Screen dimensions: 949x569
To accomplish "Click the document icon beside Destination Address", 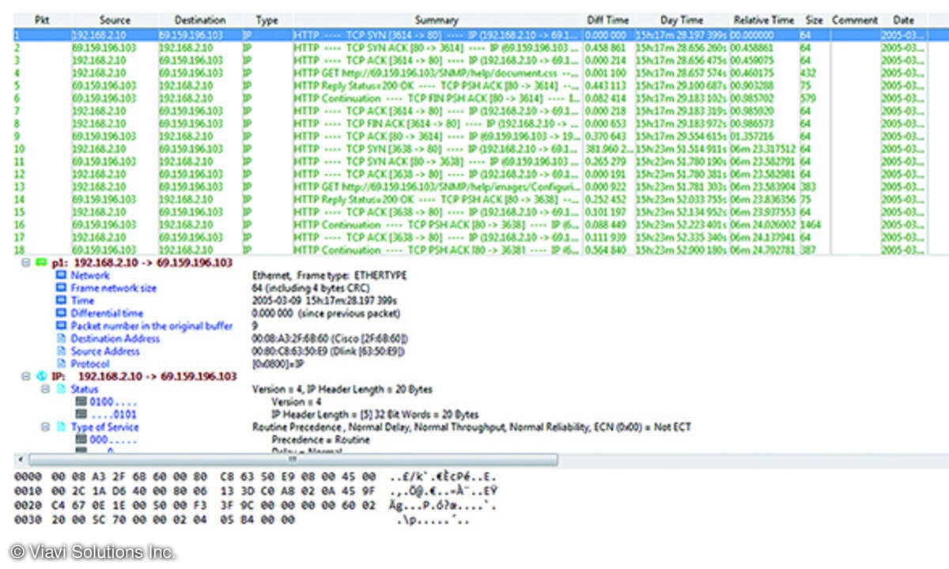I will pos(61,338).
